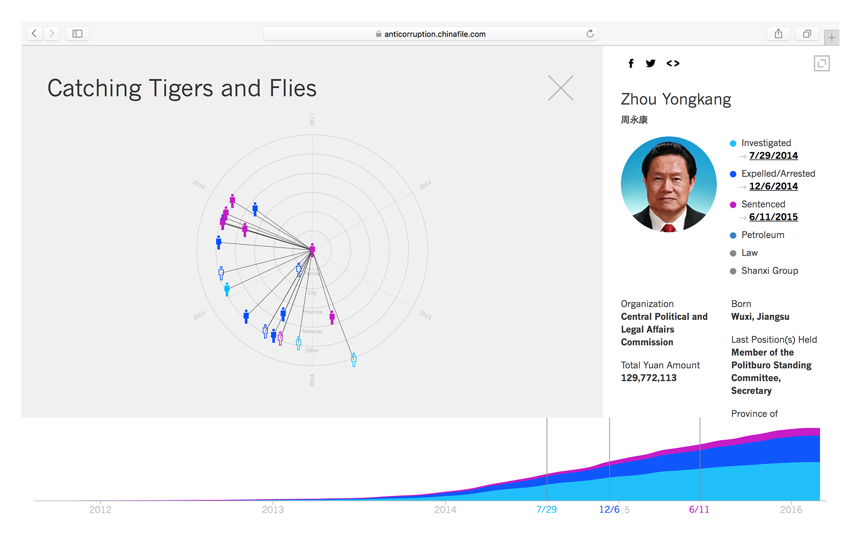This screenshot has height=554, width=861.
Task: Click the investigated date 7/29/2014 link
Action: (x=773, y=156)
